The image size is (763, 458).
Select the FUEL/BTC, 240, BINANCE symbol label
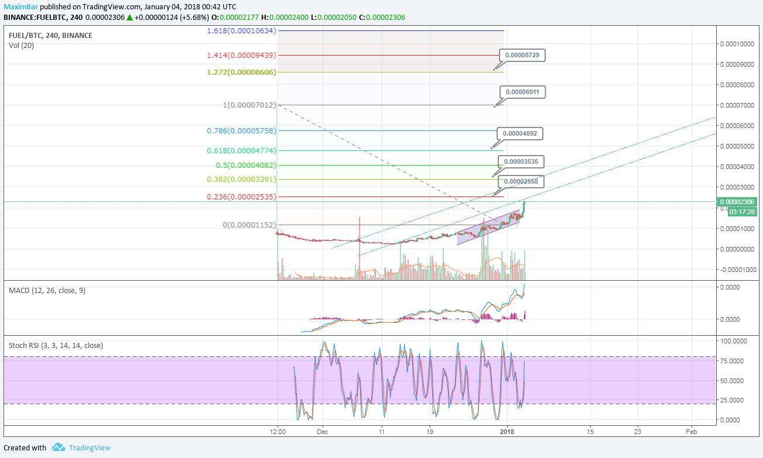click(50, 35)
